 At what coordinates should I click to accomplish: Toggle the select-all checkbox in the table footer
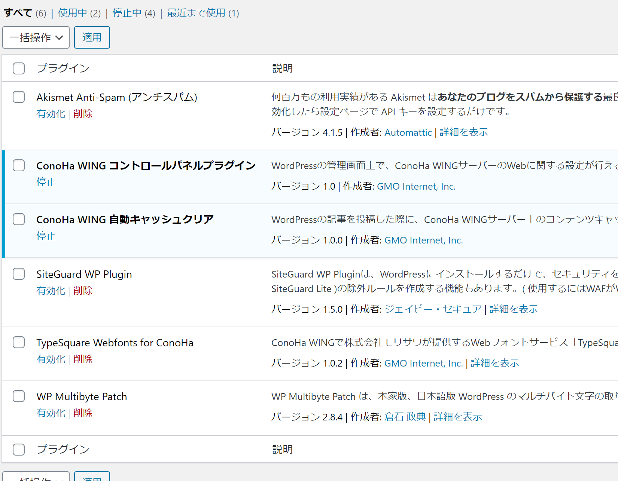(x=19, y=450)
